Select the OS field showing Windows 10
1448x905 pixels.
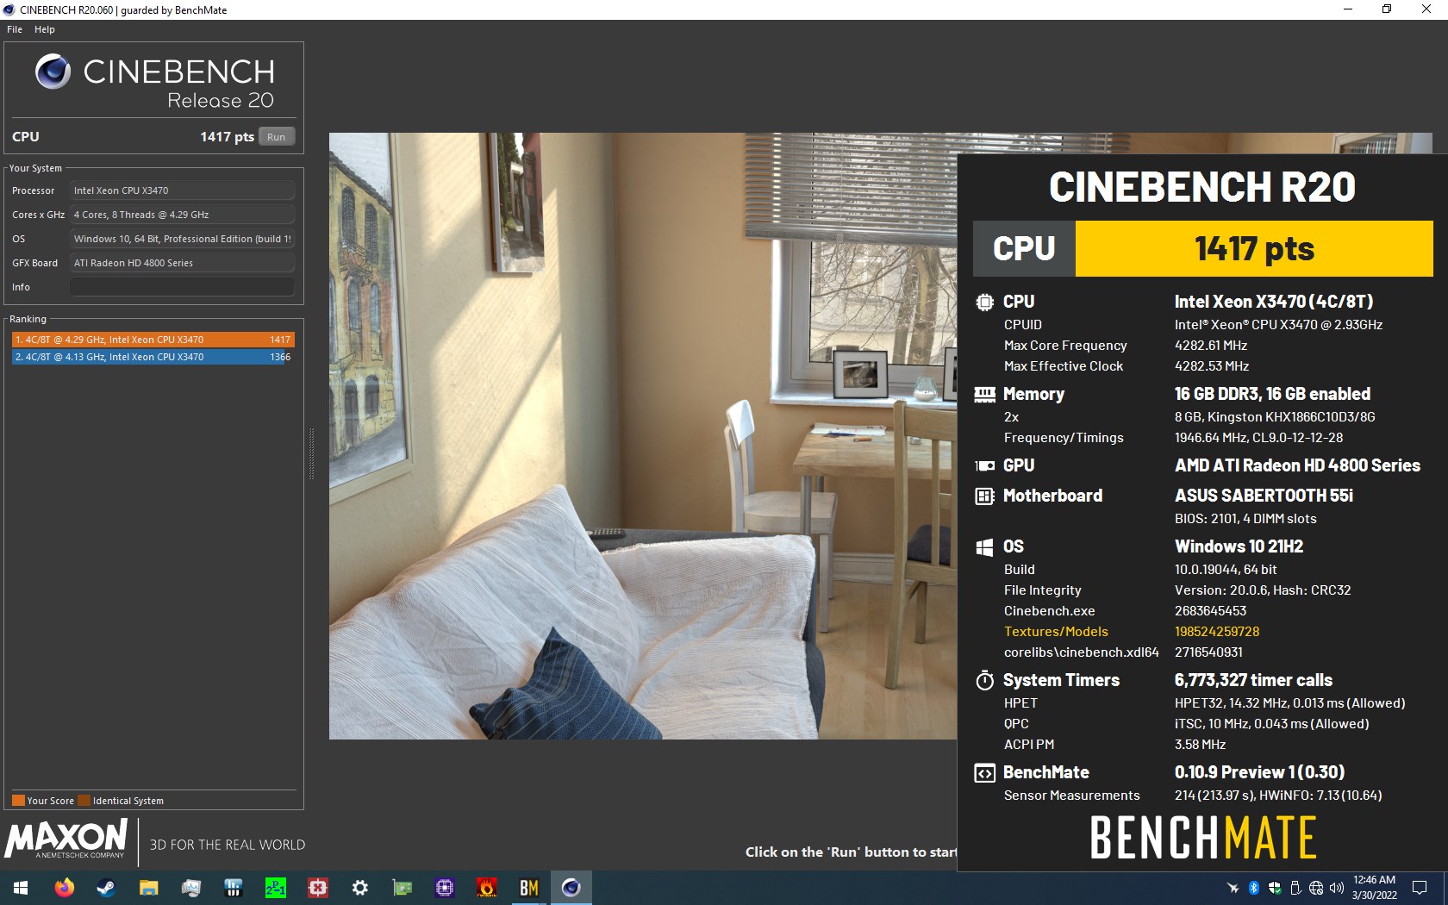[182, 239]
